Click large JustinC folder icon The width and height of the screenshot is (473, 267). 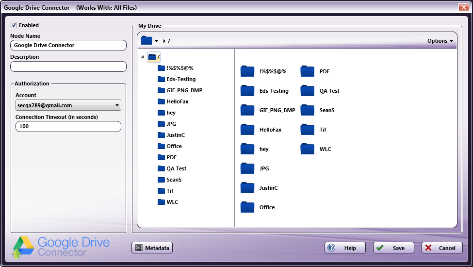pos(247,188)
